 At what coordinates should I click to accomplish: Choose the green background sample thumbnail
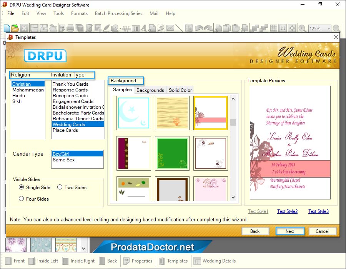pyautogui.click(x=172, y=153)
